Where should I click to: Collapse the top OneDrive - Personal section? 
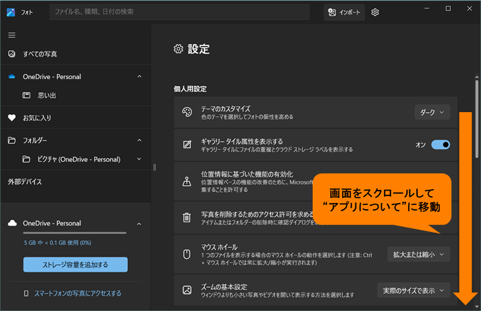point(139,76)
